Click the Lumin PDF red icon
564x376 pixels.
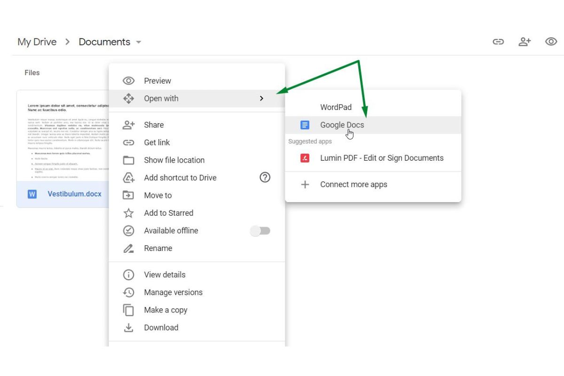coord(305,158)
